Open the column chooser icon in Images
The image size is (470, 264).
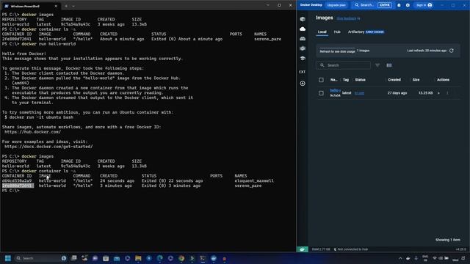pyautogui.click(x=388, y=65)
